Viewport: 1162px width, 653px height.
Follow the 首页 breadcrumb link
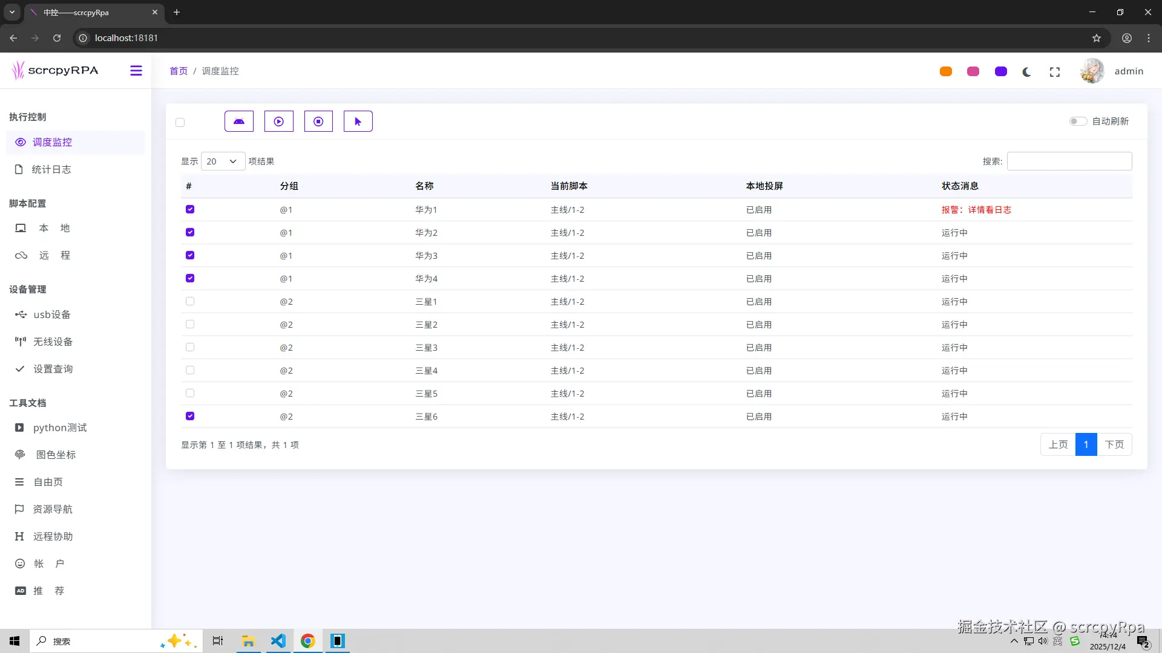pyautogui.click(x=179, y=71)
